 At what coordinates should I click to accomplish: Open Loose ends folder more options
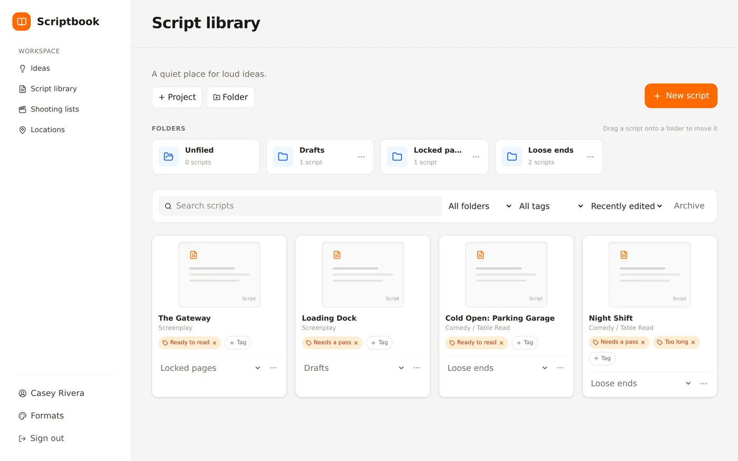pos(590,156)
